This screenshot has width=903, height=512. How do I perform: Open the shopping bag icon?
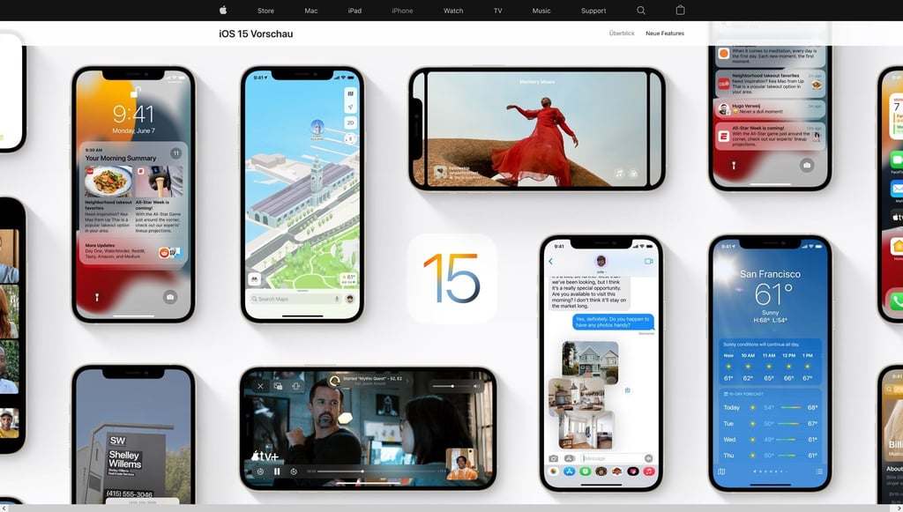(x=680, y=10)
